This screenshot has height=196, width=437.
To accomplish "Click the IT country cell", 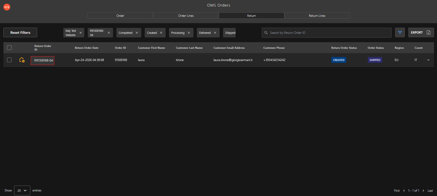I will pos(416,60).
